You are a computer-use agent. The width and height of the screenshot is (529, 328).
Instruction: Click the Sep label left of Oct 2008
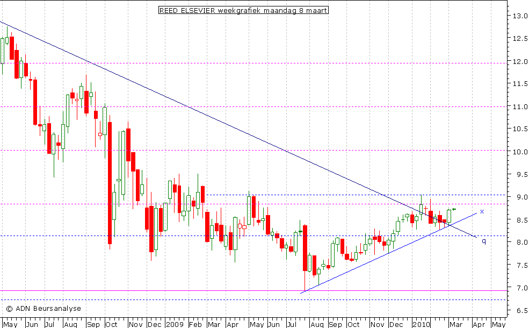coord(93,324)
